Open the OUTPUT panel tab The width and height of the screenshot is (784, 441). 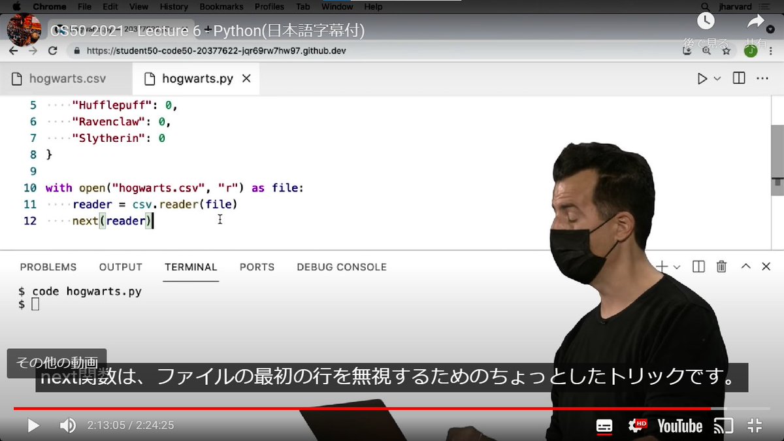121,267
